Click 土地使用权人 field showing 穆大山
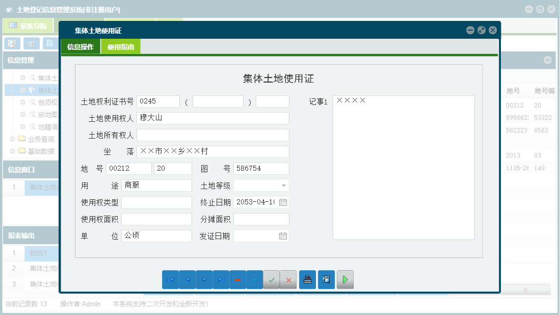This screenshot has width=560, height=315. (x=213, y=118)
